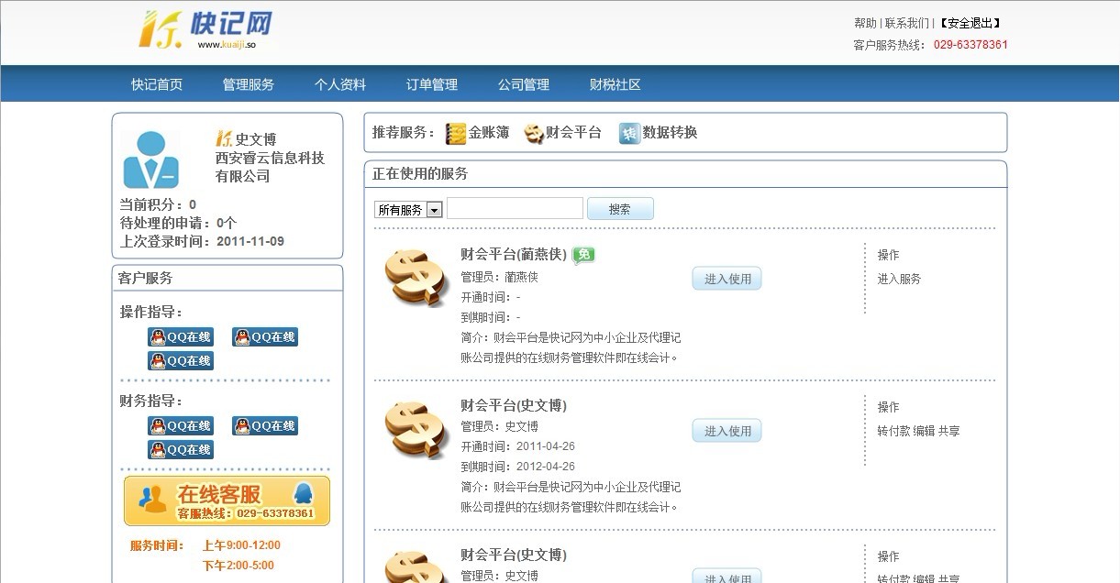Image resolution: width=1120 pixels, height=583 pixels.
Task: Open the 所有服务 filter dropdown
Action: (408, 210)
